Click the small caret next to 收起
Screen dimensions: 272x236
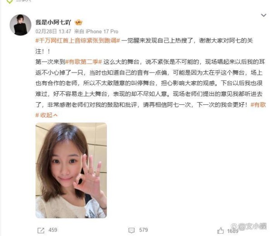(x=55, y=115)
